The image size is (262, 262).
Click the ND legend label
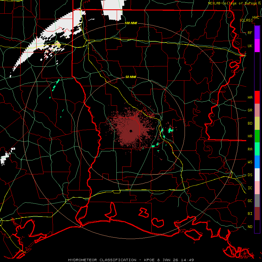250,226
